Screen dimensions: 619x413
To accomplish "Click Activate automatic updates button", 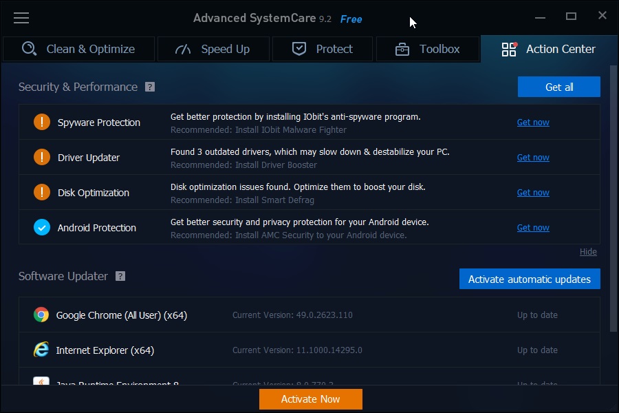I will point(530,279).
